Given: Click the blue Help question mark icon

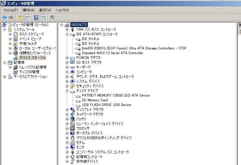Looking at the screenshot, I should coord(36,17).
